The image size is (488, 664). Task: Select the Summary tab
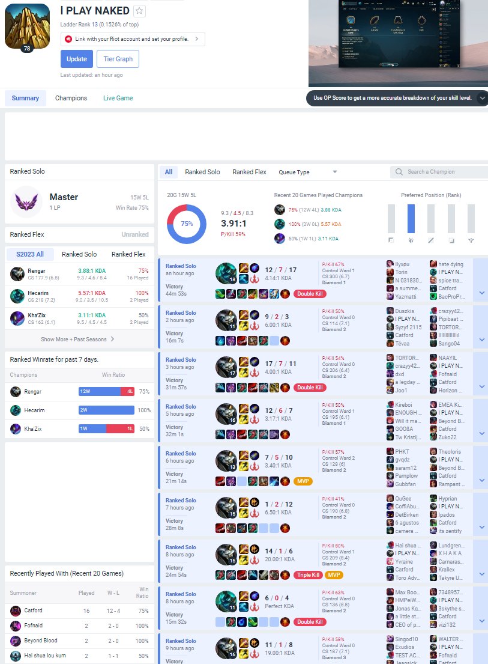[25, 98]
